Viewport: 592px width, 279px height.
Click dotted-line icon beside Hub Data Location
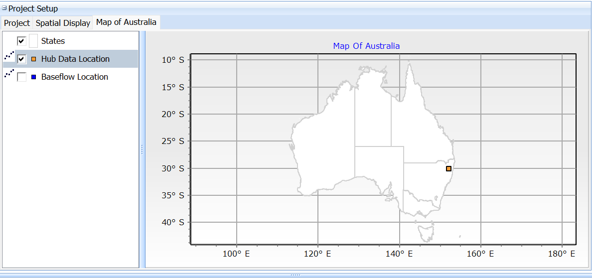tap(9, 55)
